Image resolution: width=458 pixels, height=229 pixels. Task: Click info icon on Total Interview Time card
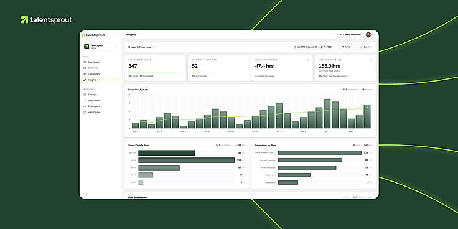click(x=308, y=60)
